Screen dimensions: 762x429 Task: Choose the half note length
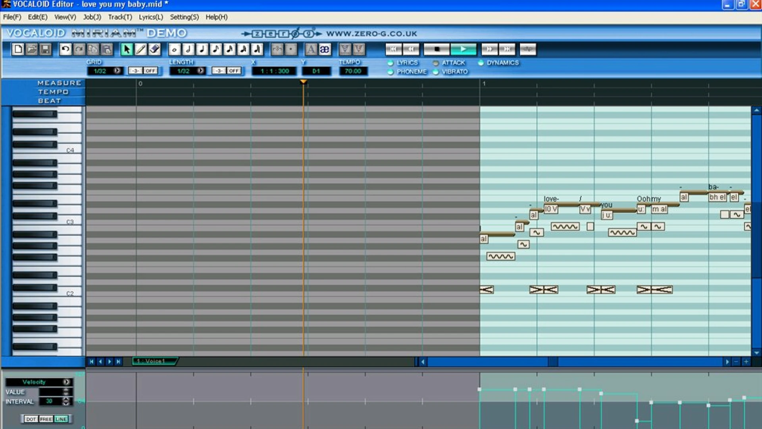pyautogui.click(x=188, y=49)
